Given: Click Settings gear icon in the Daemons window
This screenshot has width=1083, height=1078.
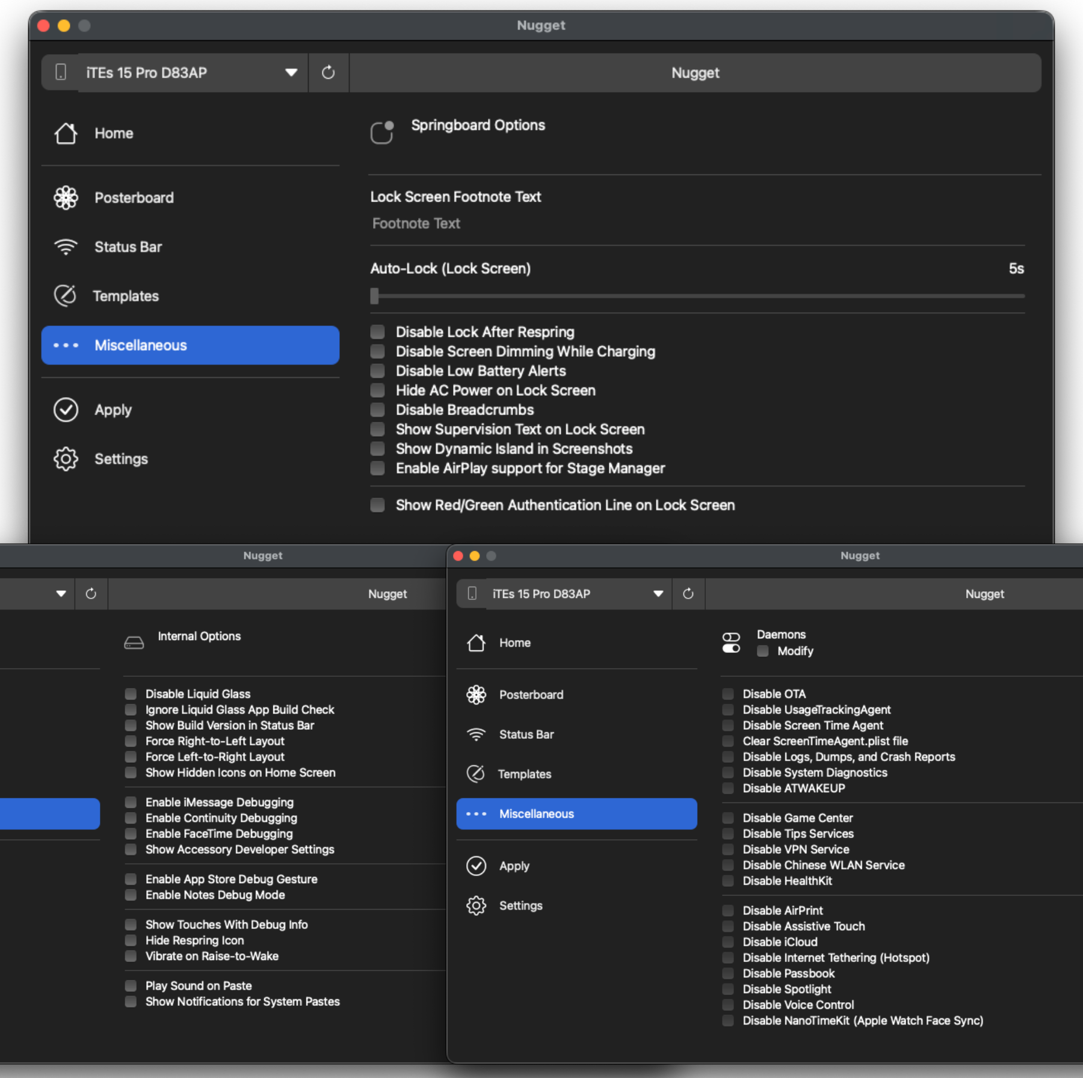Looking at the screenshot, I should 476,905.
